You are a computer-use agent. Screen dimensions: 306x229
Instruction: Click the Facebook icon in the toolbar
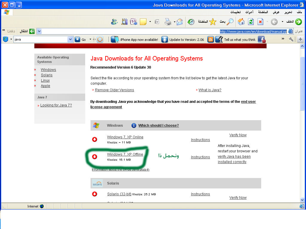coord(261,39)
